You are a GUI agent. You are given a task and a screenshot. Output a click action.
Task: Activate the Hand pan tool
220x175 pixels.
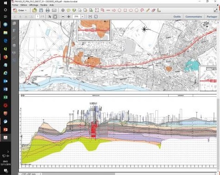click(x=55, y=17)
